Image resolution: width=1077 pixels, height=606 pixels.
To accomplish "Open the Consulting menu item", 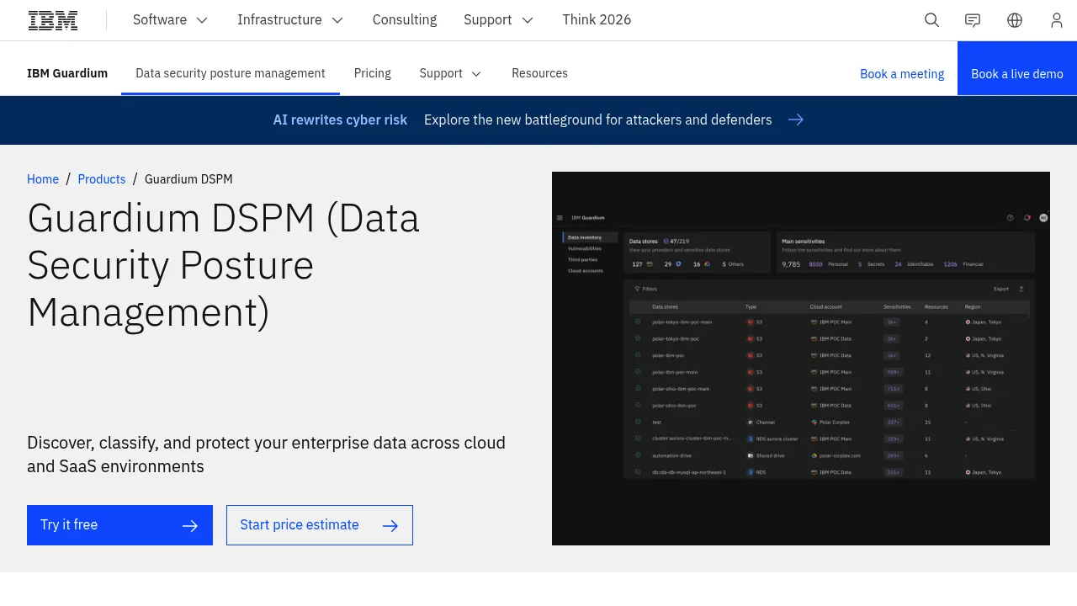I will (x=405, y=20).
